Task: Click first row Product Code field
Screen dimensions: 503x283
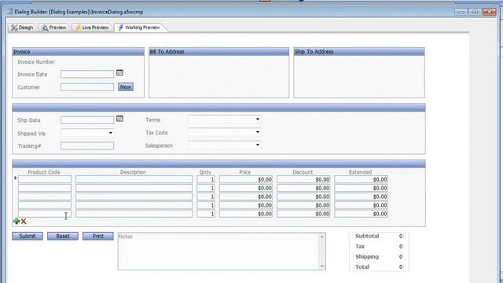Action: 45,179
